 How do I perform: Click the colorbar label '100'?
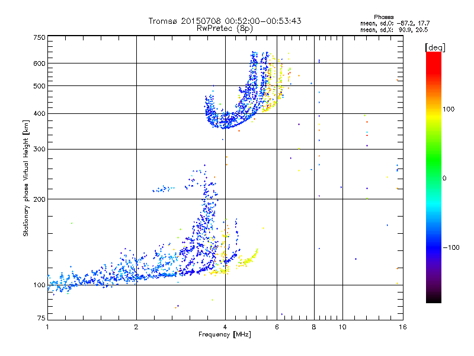coord(449,109)
